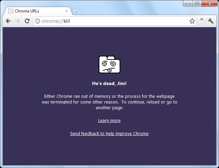
Task: Click the sad tab favicon
Action: (x=11, y=11)
